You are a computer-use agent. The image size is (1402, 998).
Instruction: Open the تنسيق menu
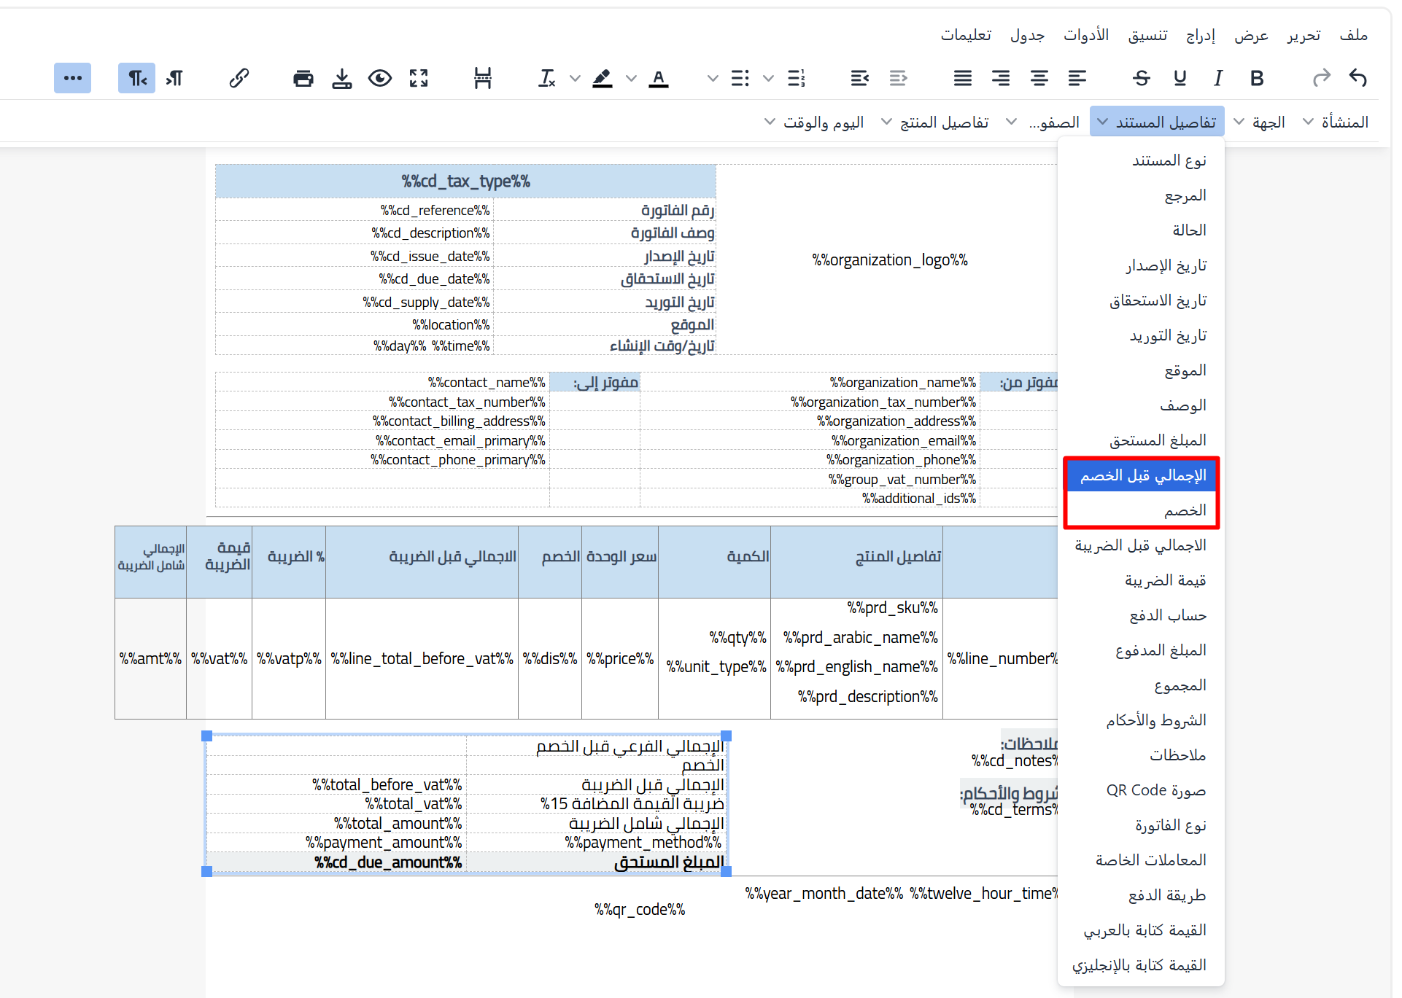click(x=1147, y=35)
